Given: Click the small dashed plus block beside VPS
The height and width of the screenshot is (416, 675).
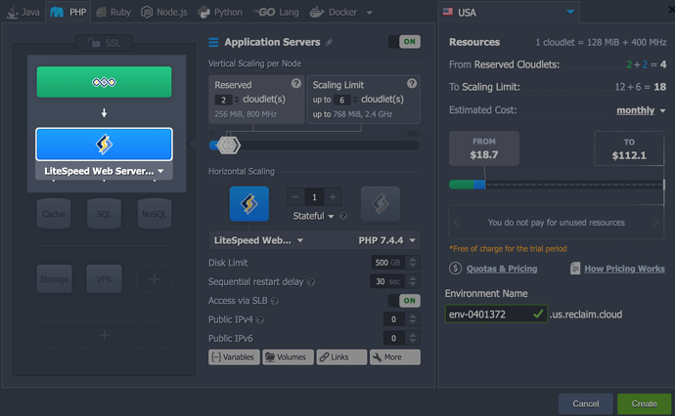Looking at the screenshot, I should point(154,279).
